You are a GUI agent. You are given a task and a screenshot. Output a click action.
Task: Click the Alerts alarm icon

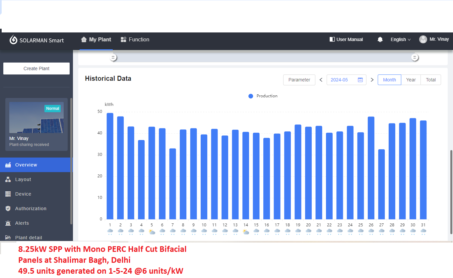[x=8, y=223]
